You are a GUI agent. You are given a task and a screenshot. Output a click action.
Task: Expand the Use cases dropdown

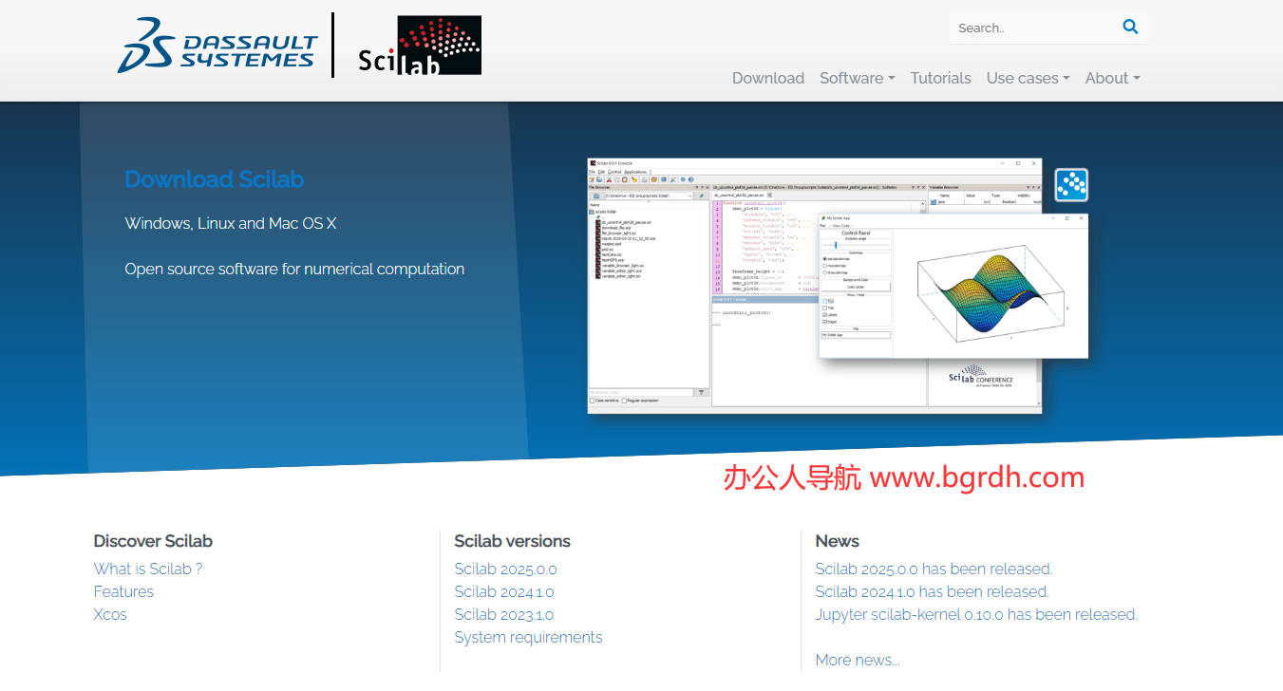(x=1028, y=78)
